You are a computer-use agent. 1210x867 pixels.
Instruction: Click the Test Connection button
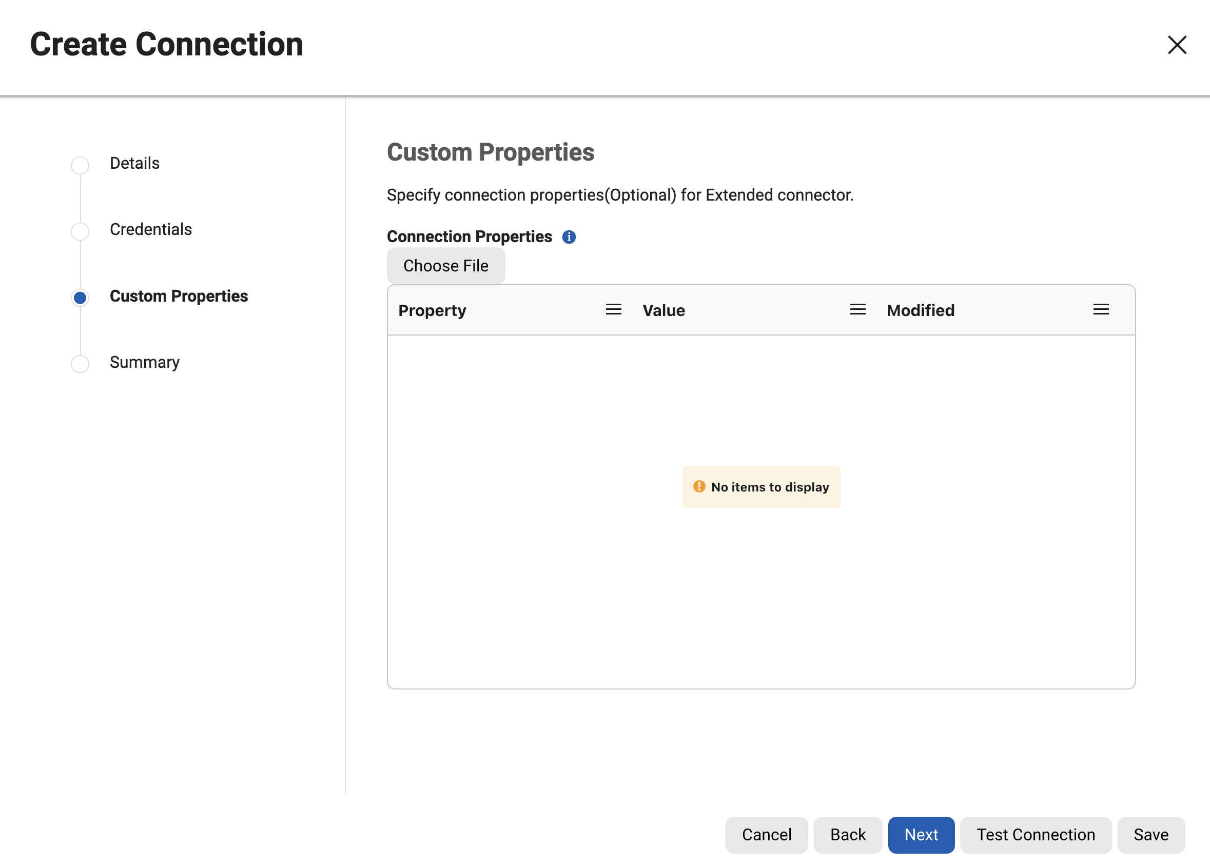pos(1035,835)
